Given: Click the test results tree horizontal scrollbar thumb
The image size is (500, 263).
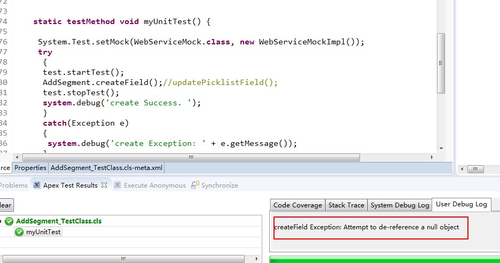Looking at the screenshot, I should [123, 259].
